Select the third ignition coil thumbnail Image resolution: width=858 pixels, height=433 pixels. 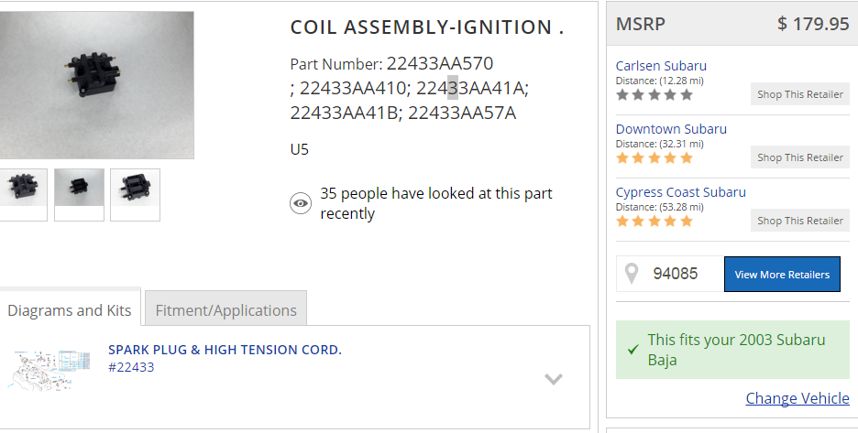(x=135, y=192)
